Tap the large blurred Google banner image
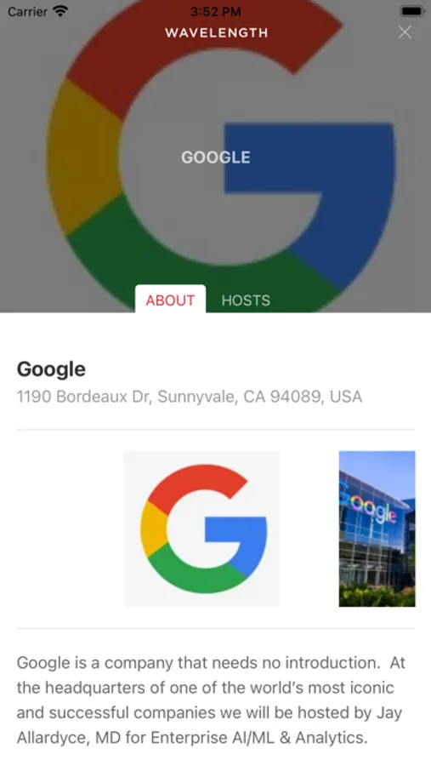 click(215, 157)
